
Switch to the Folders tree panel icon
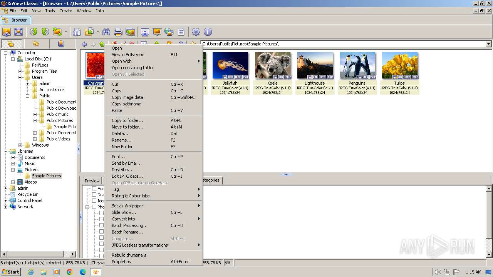coord(11,44)
